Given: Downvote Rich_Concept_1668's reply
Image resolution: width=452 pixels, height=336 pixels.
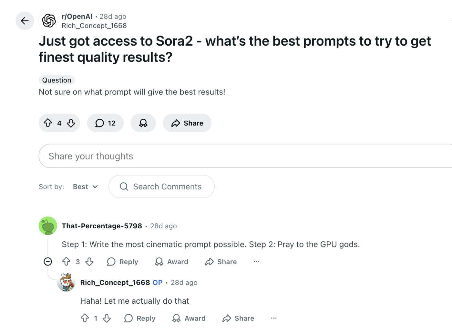Looking at the screenshot, I should pos(107,318).
